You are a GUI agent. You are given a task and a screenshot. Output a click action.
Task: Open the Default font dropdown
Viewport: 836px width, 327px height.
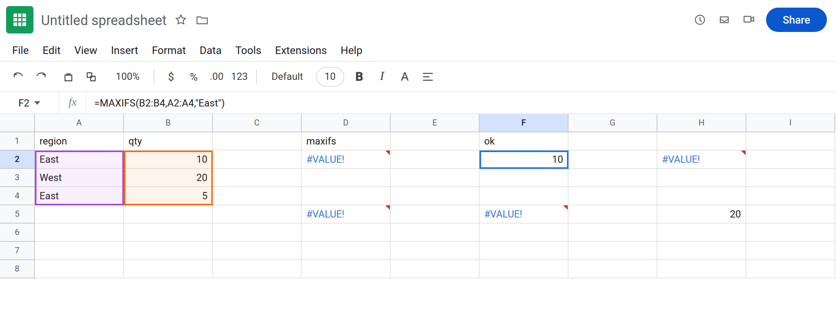(287, 76)
